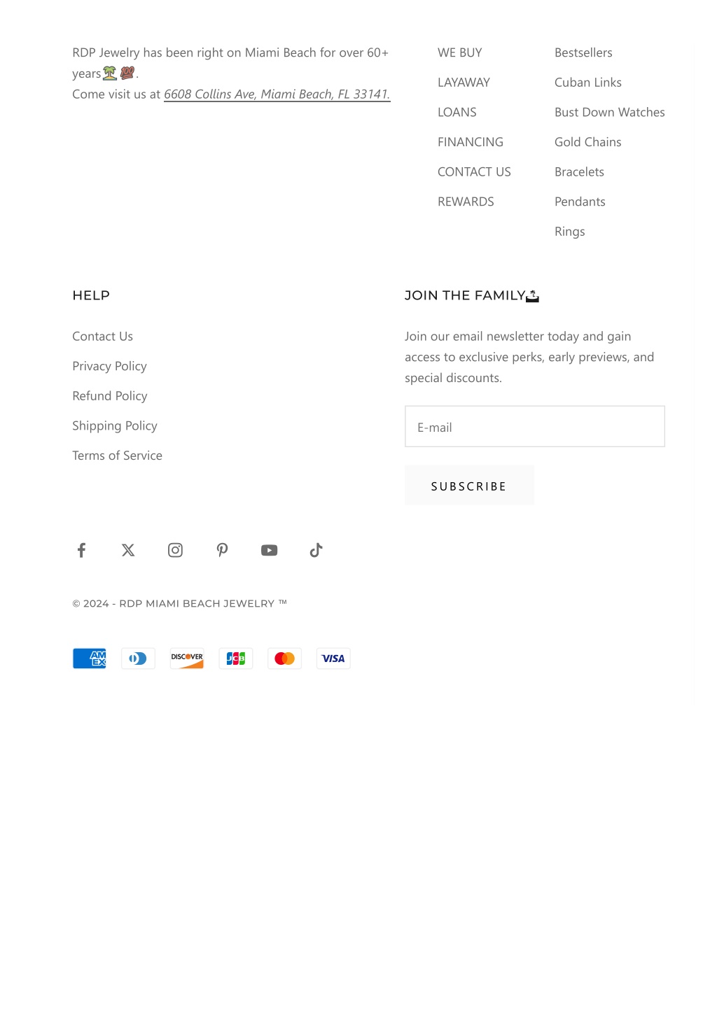Click the Visa payment icon

point(333,659)
